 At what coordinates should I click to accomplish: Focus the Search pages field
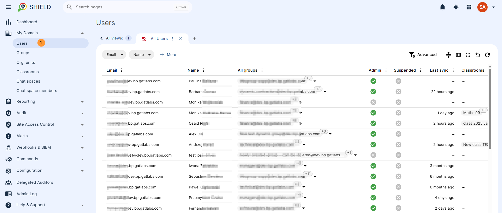[x=127, y=7]
